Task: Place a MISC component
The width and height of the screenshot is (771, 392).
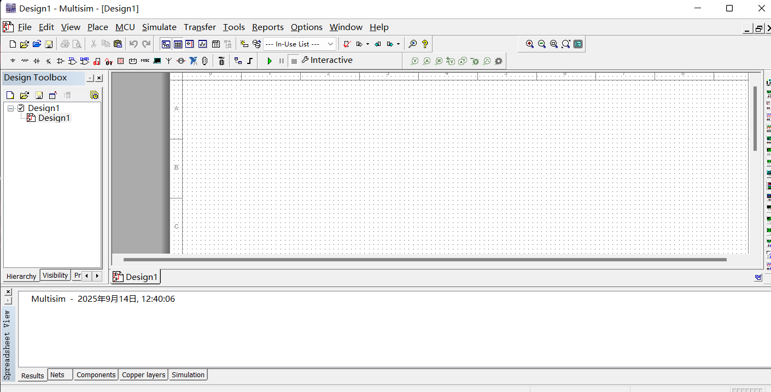Action: 145,61
